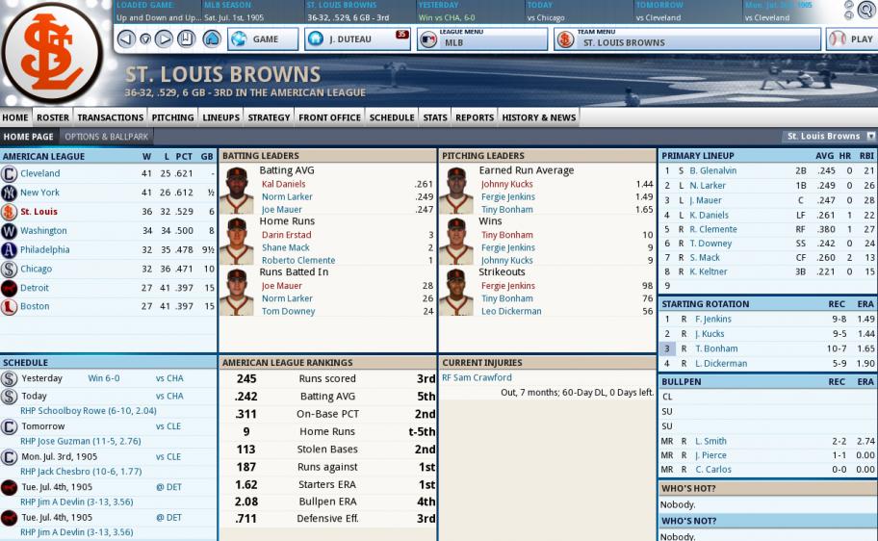Switch to the Roster tab
Screen dimensions: 878x541
[53, 117]
